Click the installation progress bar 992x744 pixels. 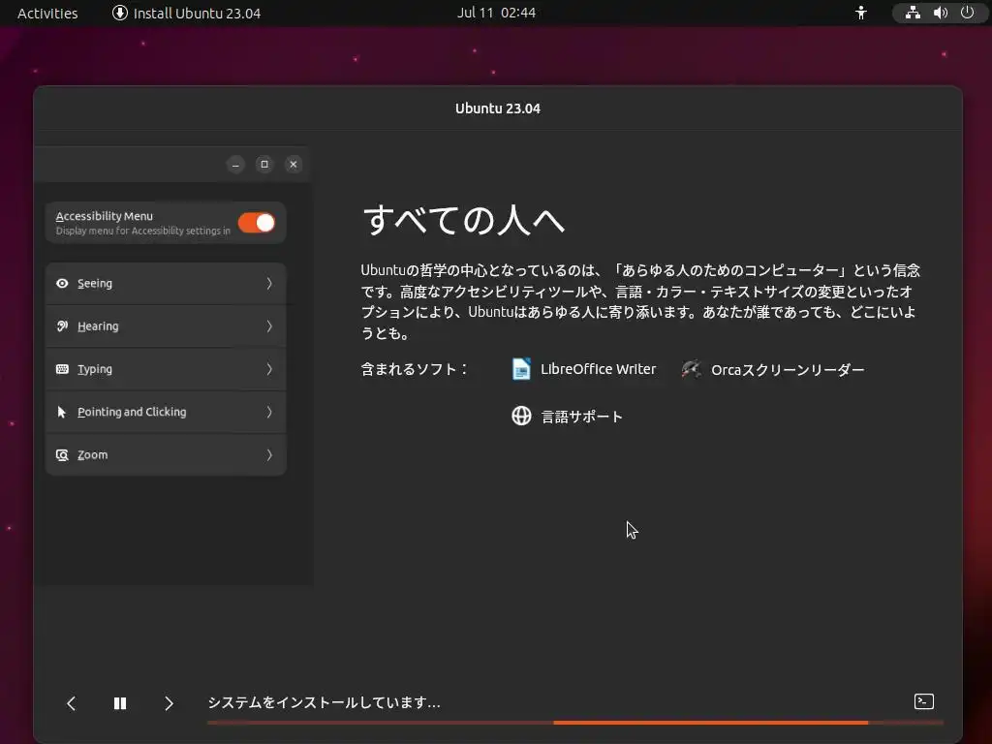click(x=575, y=723)
